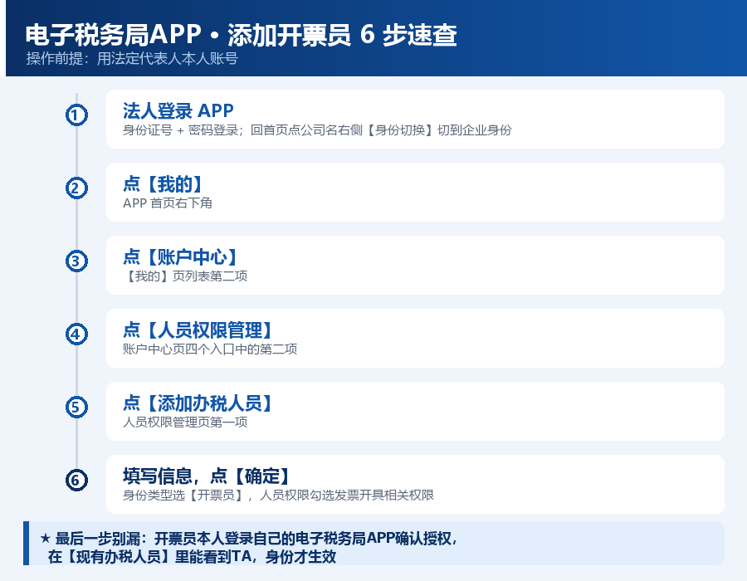Select the description starting "身份类型选【开票员】"
Viewport: 747px width, 581px height.
278,496
